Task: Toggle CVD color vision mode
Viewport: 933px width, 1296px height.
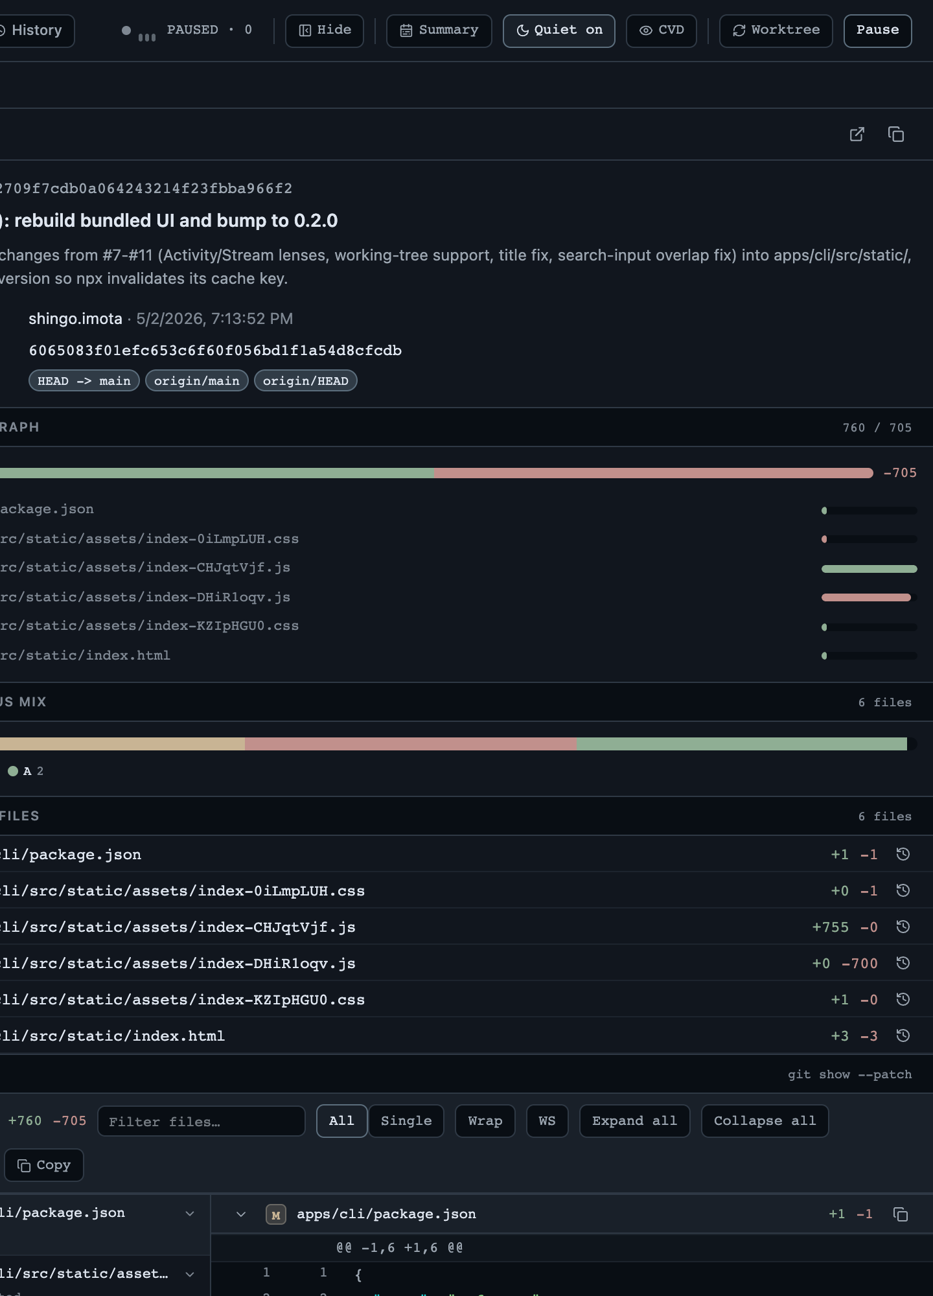Action: tap(662, 30)
